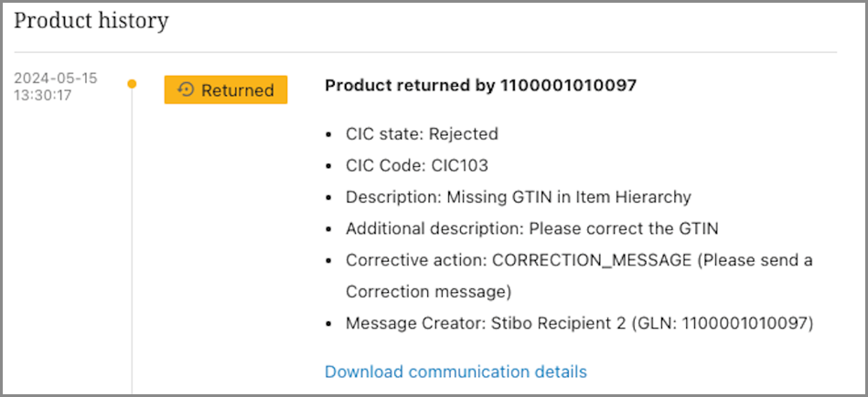Click the circular arrow icon in Returned badge
Screen dimensions: 868x397
point(186,90)
